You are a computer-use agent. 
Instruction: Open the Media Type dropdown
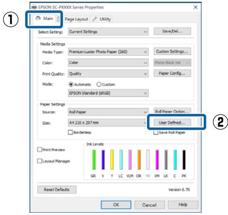coord(108,52)
